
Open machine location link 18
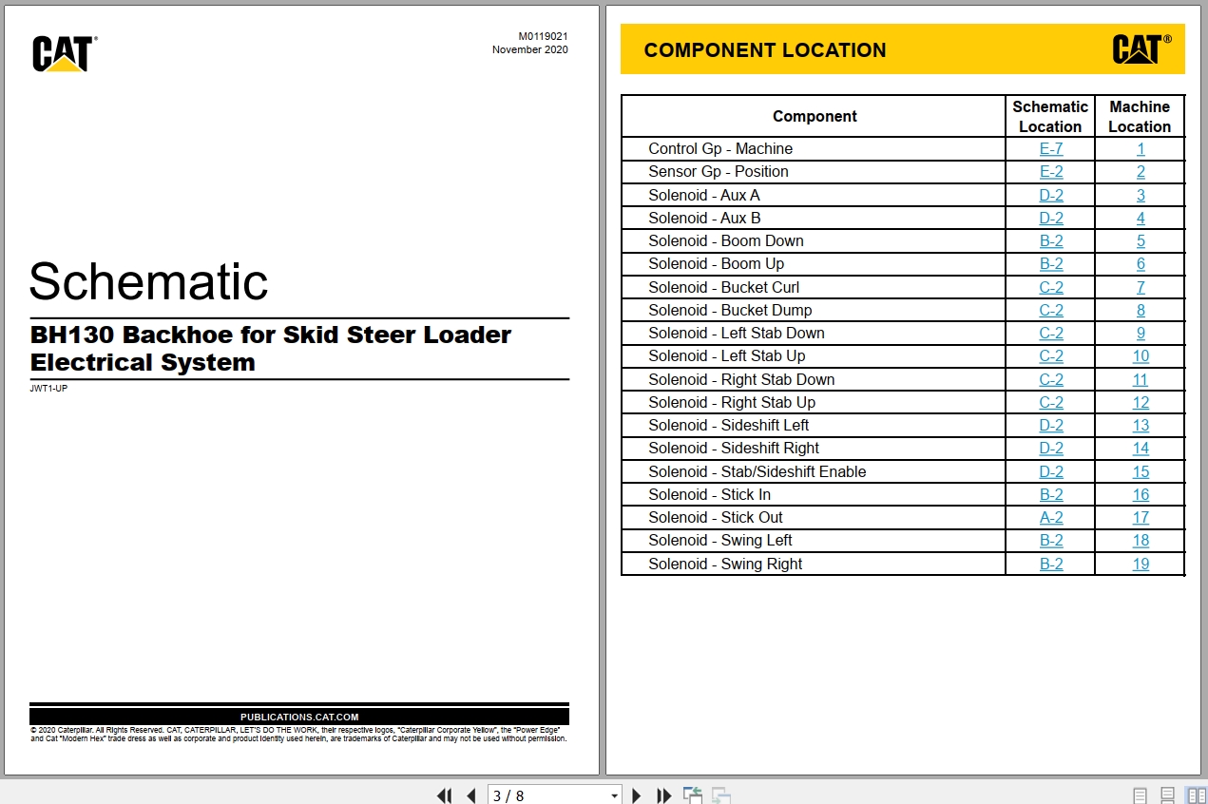click(1141, 540)
